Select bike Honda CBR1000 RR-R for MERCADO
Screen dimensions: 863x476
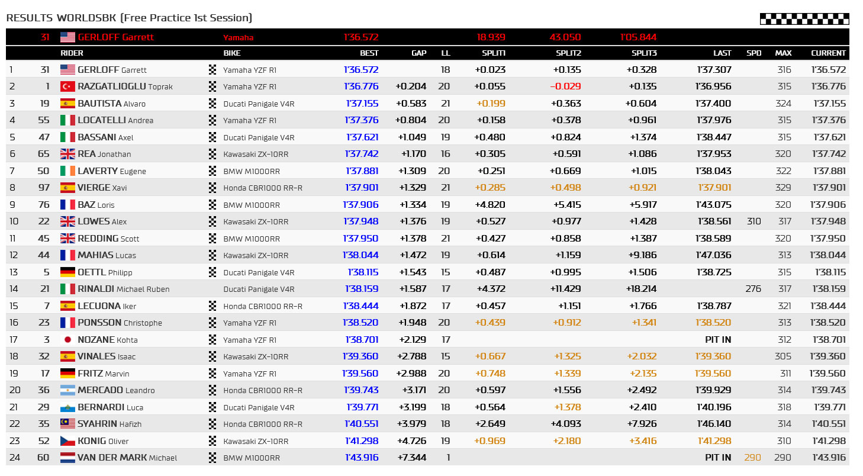click(263, 390)
